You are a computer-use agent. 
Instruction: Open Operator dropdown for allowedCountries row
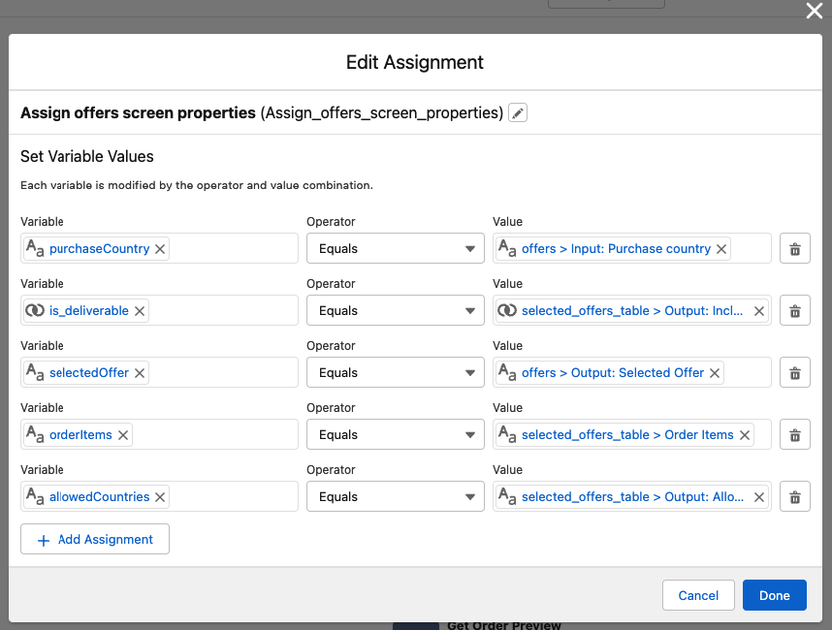(395, 497)
